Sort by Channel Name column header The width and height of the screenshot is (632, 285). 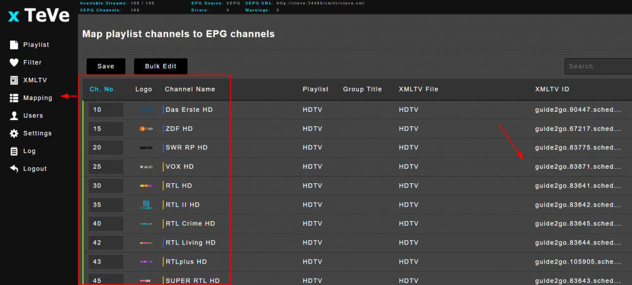pyautogui.click(x=190, y=89)
